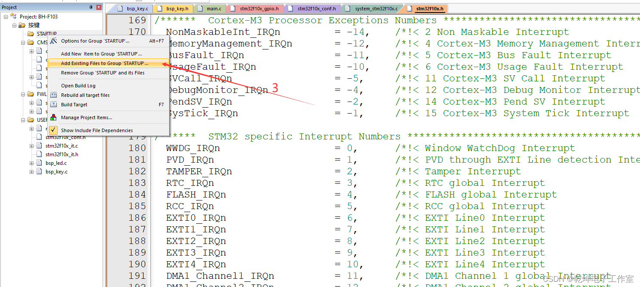640x287 pixels.
Task: Click the Rebuild all target files icon
Action: pos(53,95)
